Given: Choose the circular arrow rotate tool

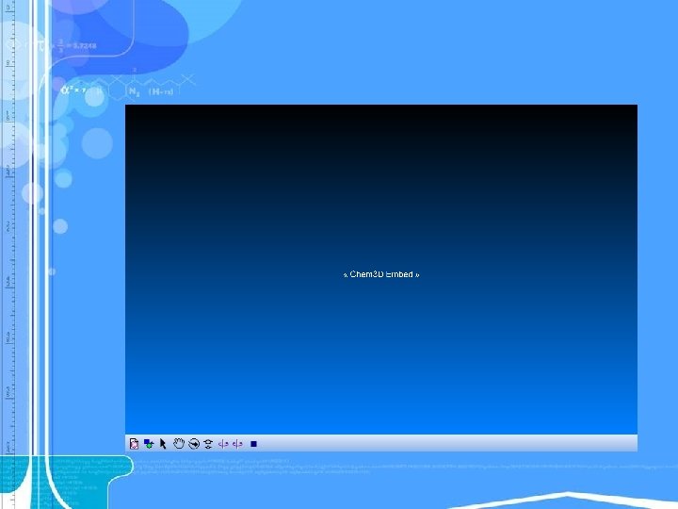Looking at the screenshot, I should 194,444.
